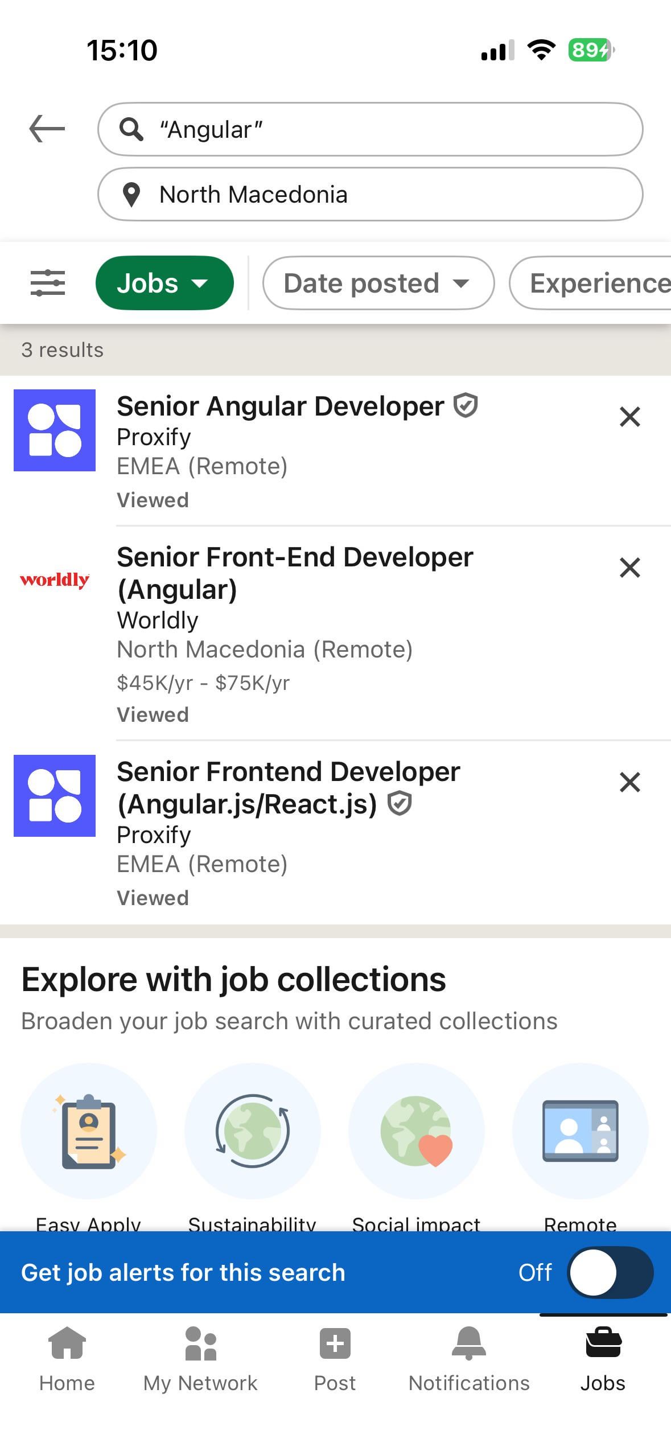This screenshot has width=671, height=1455.
Task: Switch to the My Network tab
Action: 200,1358
